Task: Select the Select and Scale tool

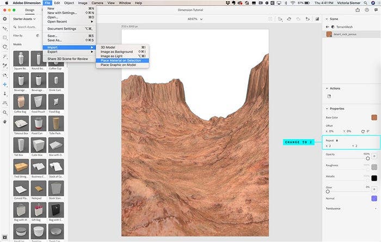Action: tap(5, 38)
